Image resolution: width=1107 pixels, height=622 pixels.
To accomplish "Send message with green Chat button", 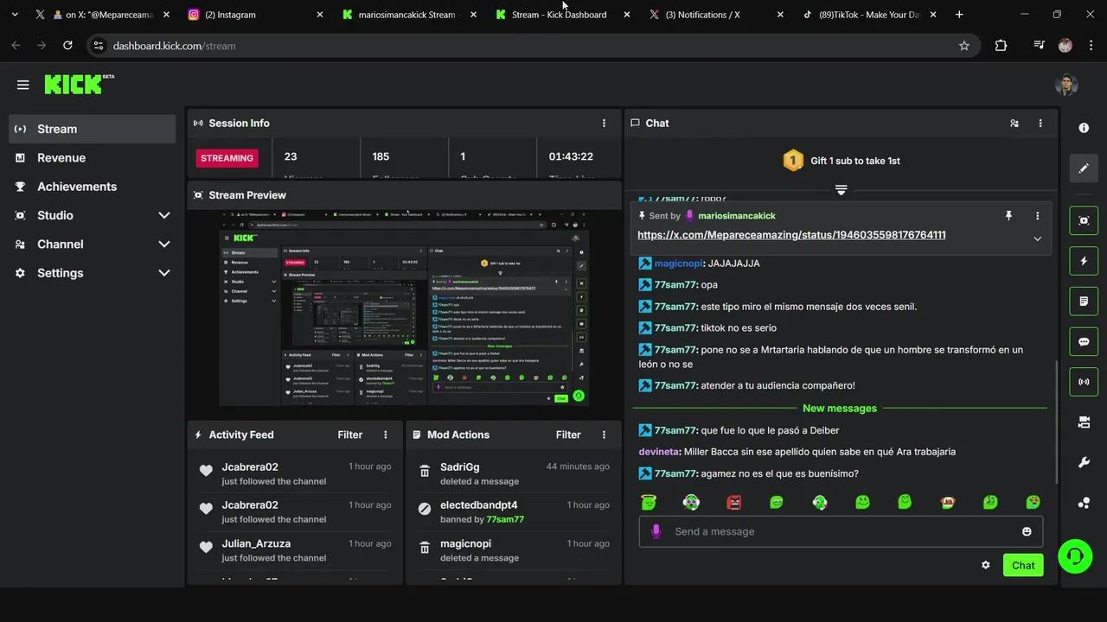I will coord(1023,565).
